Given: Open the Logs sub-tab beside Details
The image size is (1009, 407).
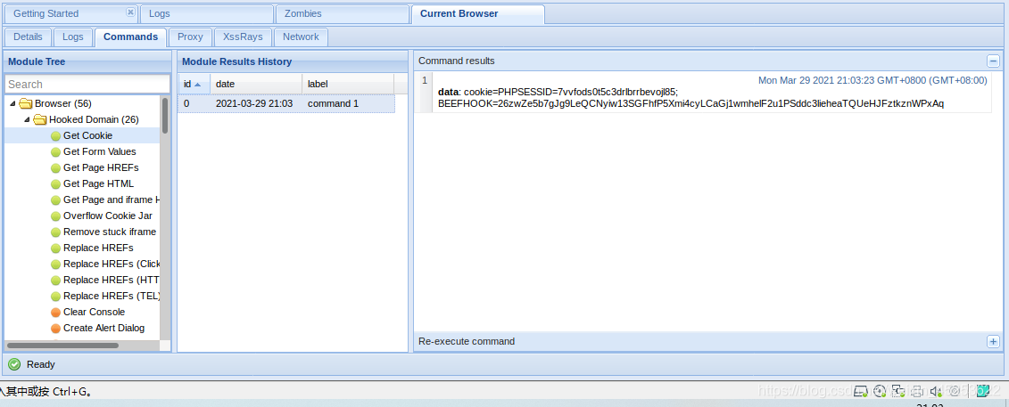Looking at the screenshot, I should pos(73,37).
